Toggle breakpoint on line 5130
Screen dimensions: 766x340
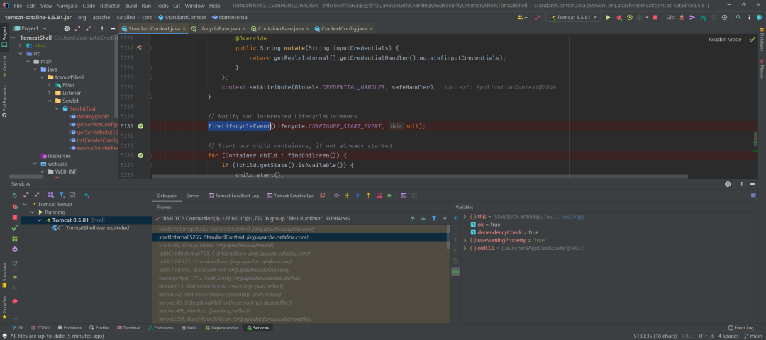(140, 126)
